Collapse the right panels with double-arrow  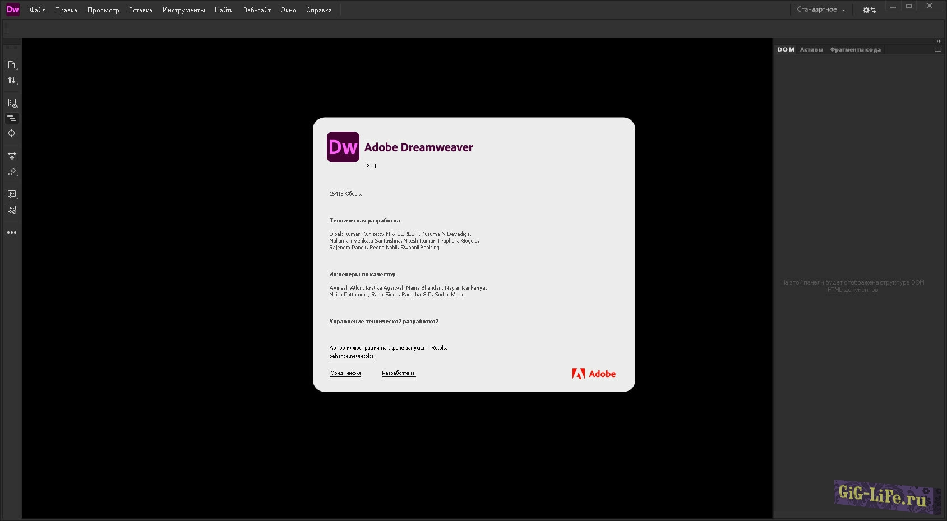coord(939,41)
